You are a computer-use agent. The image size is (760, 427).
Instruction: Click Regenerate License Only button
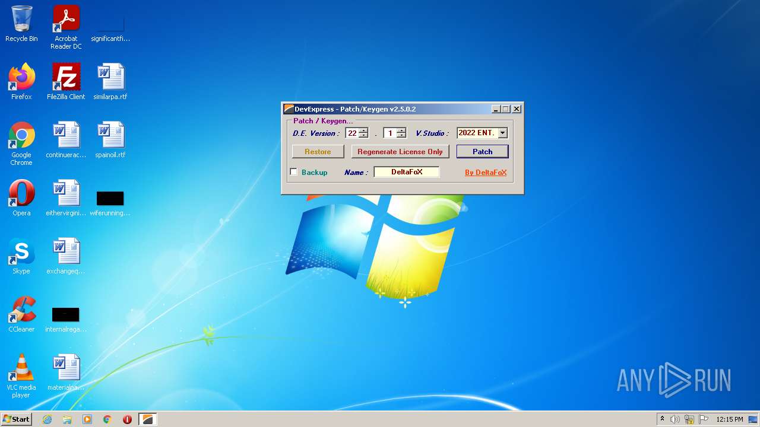point(400,152)
